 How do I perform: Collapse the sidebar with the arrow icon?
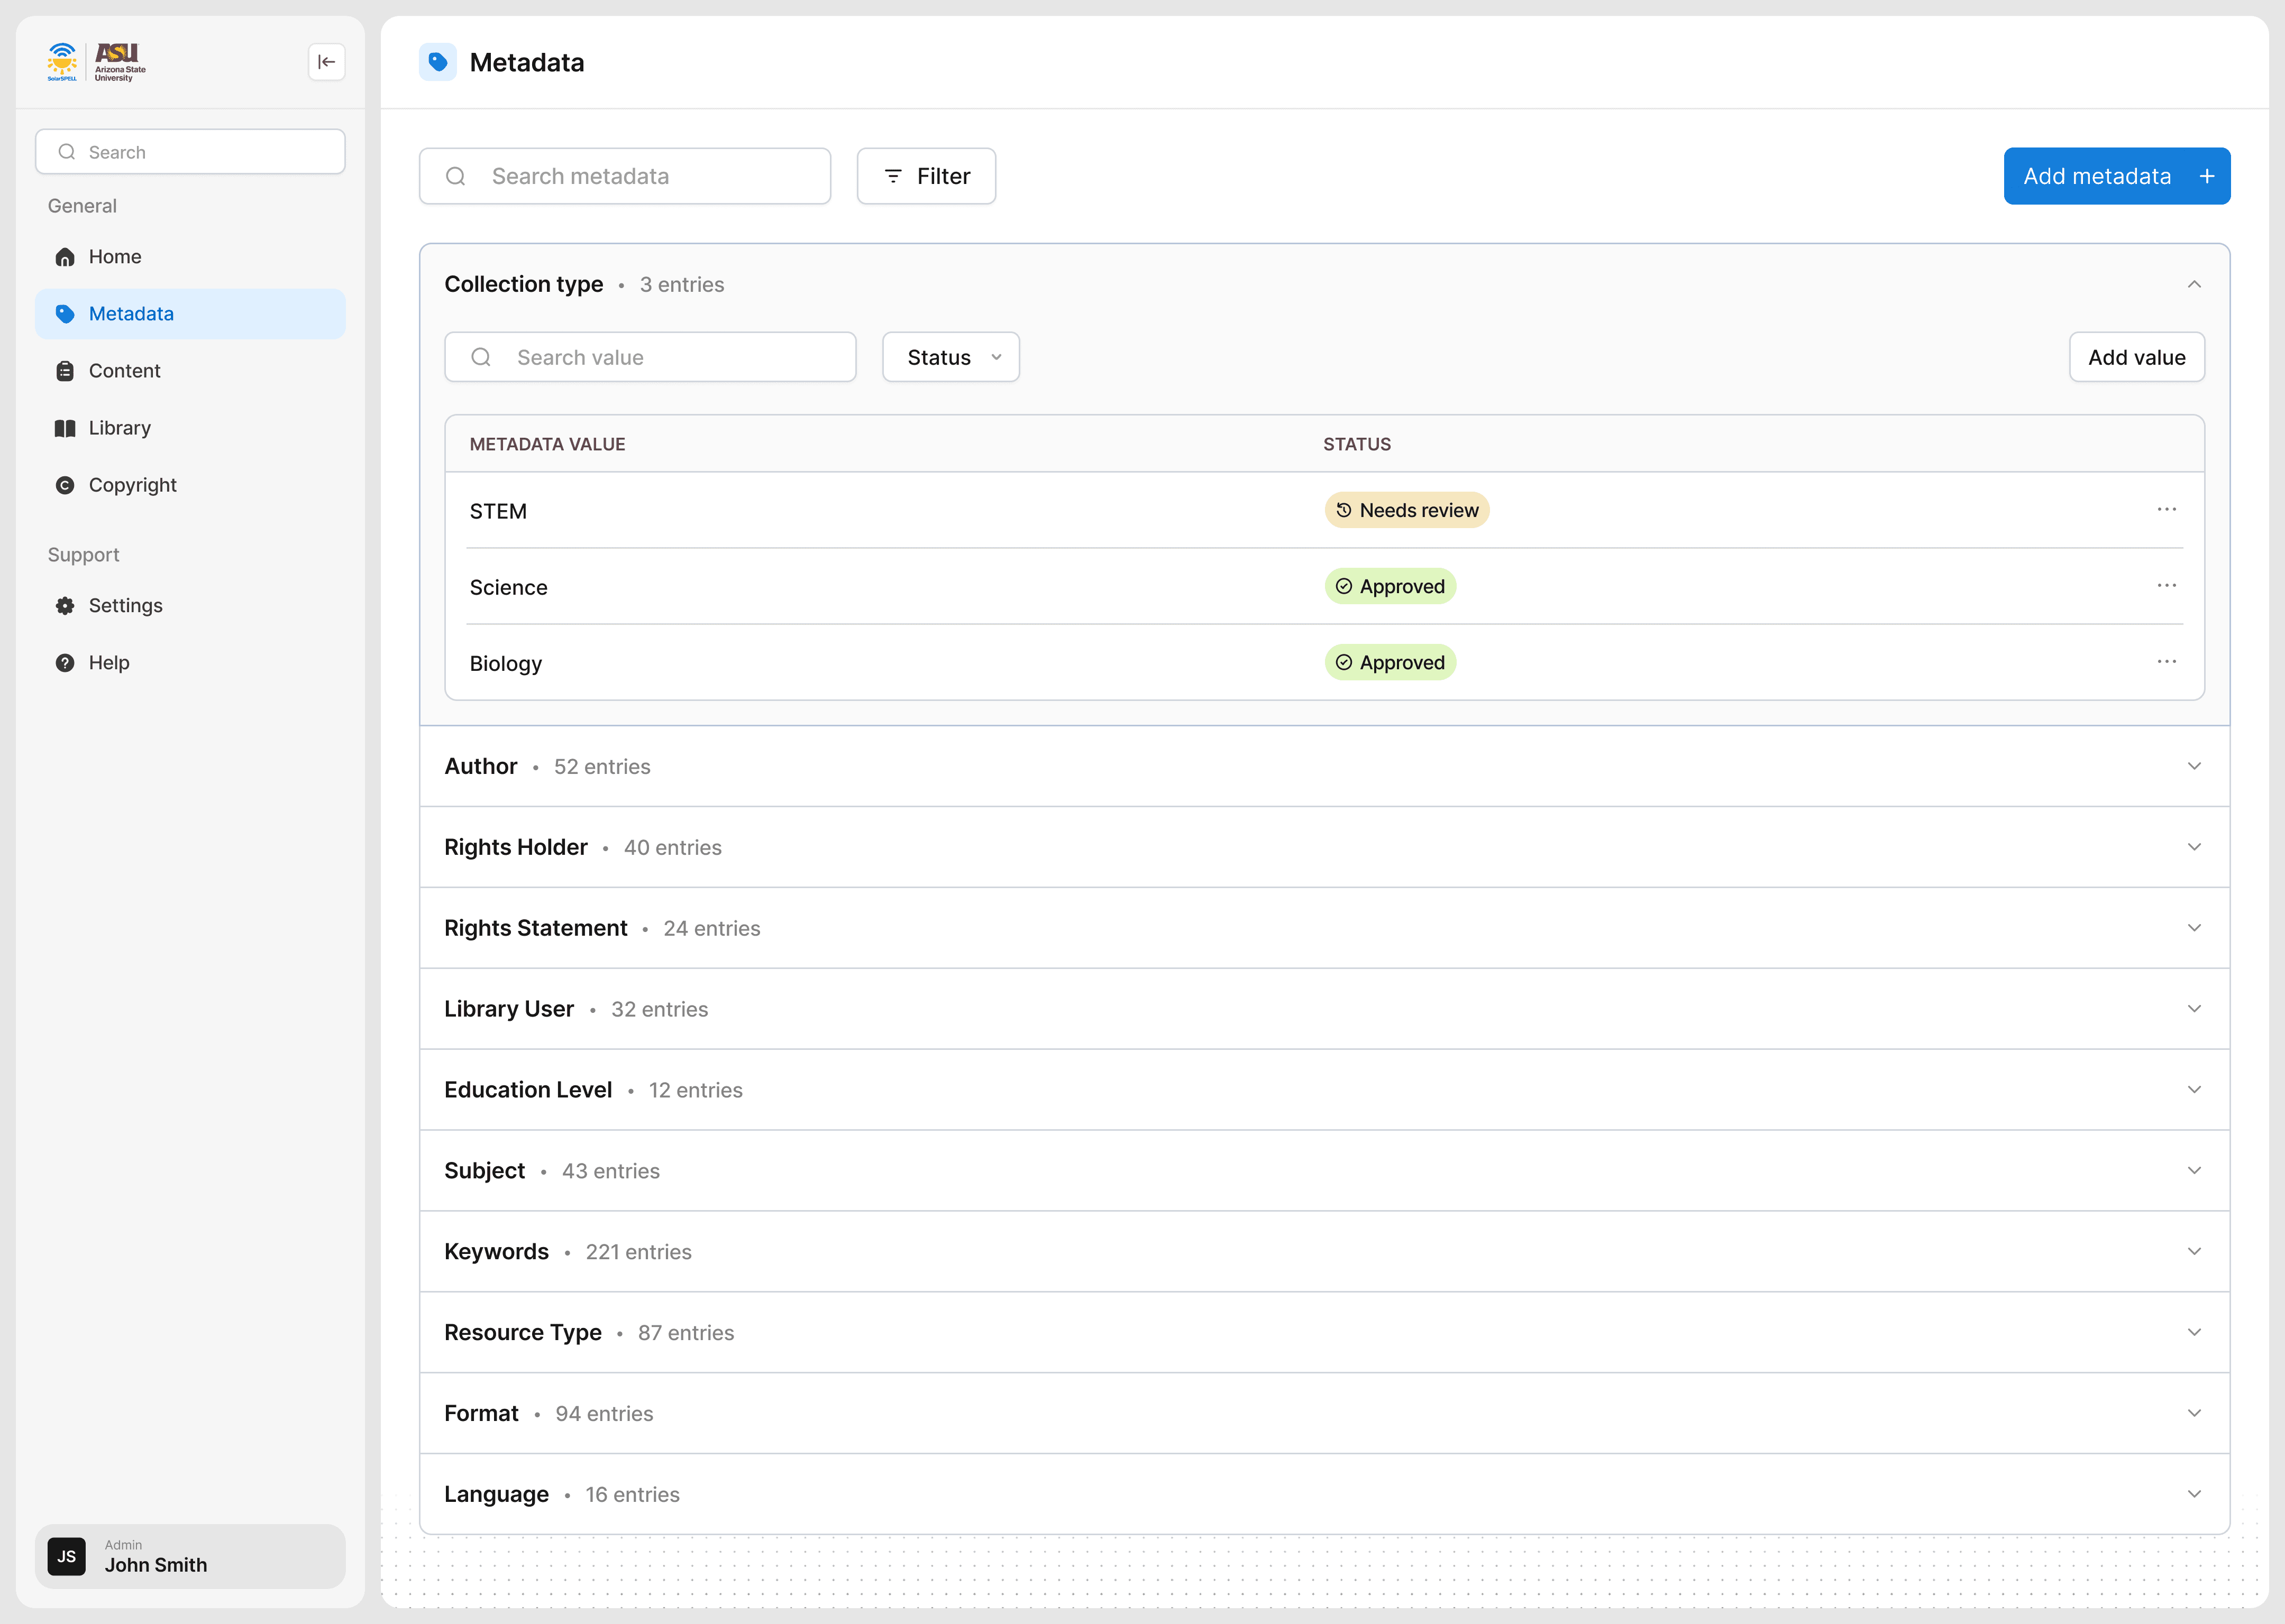pyautogui.click(x=326, y=62)
